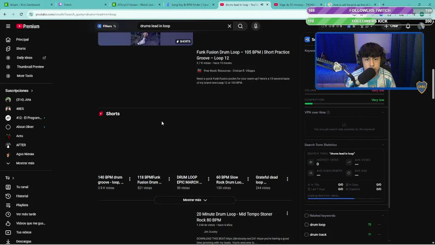This screenshot has width=435, height=245.
Task: Toggle the Related keywords select-all checkbox
Action: pyautogui.click(x=307, y=216)
